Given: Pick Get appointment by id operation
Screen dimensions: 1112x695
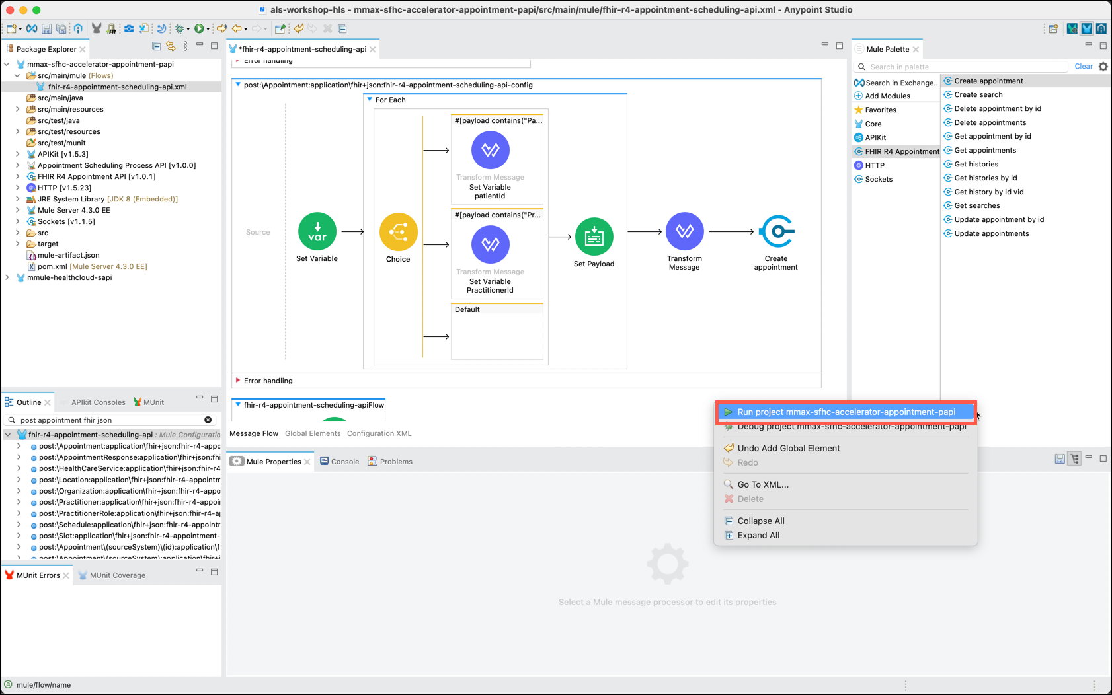Looking at the screenshot, I should 988,137.
